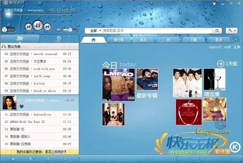243x163 pixels.
Task: Select song 13 萧敬腾-你
Action: point(40,129)
